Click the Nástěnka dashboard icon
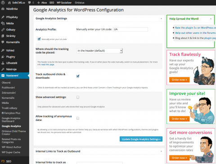Screen dimensions: 216x164 tap(3, 9)
